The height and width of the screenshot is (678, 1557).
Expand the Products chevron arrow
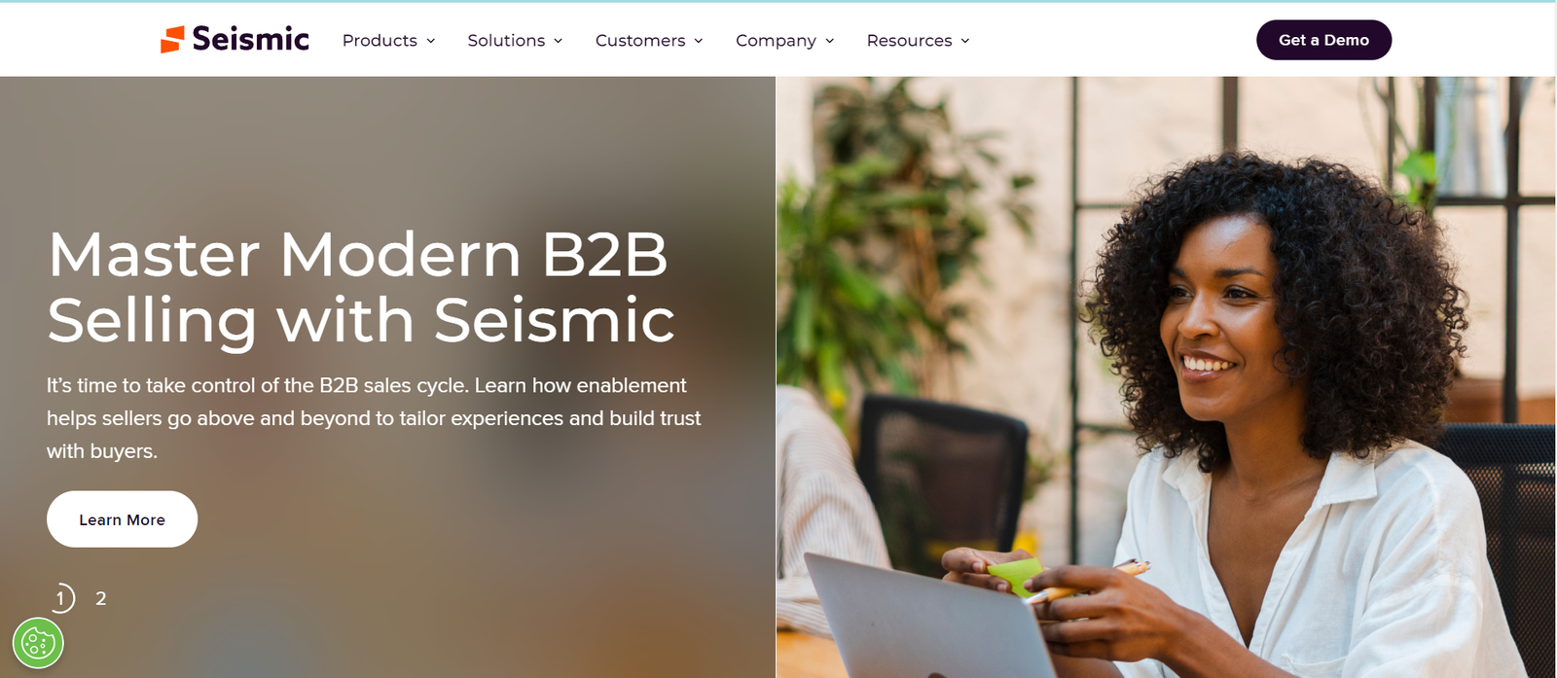[x=430, y=41]
